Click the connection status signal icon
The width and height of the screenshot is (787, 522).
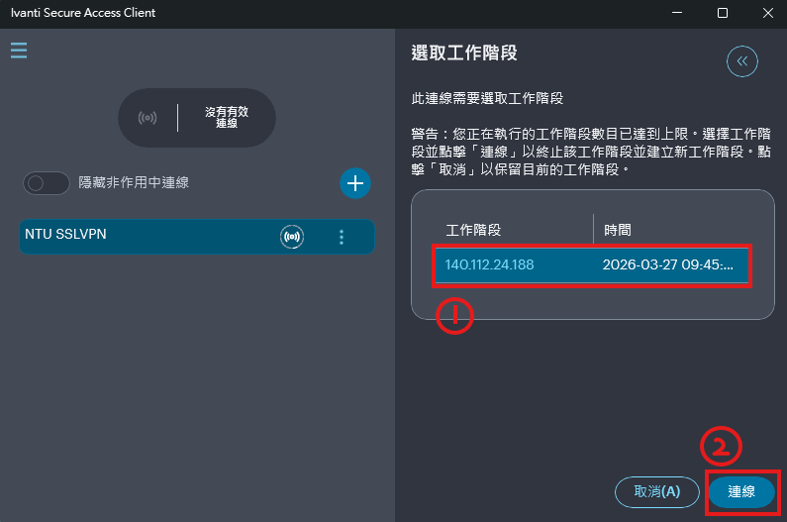148,118
